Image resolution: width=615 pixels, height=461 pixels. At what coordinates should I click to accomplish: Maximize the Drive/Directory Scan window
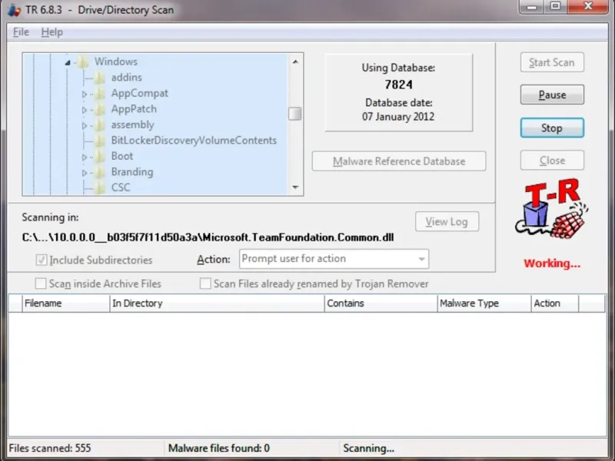[x=555, y=7]
